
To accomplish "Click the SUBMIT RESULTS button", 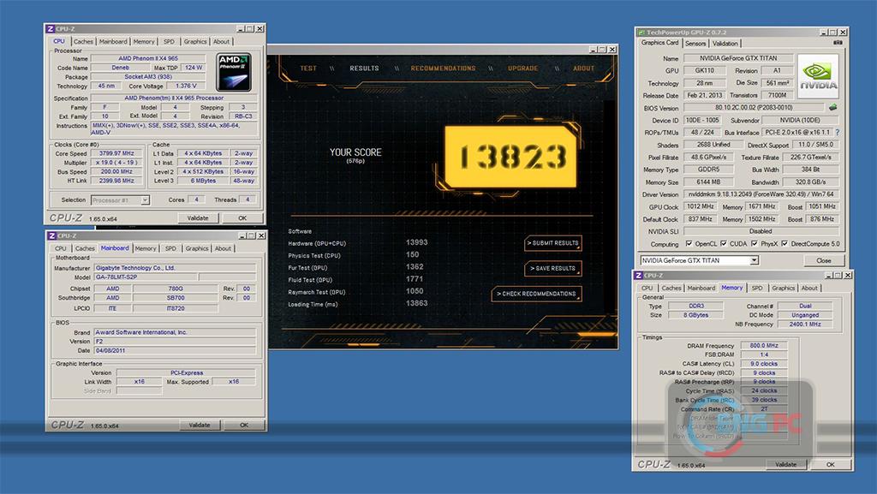I will pos(553,243).
